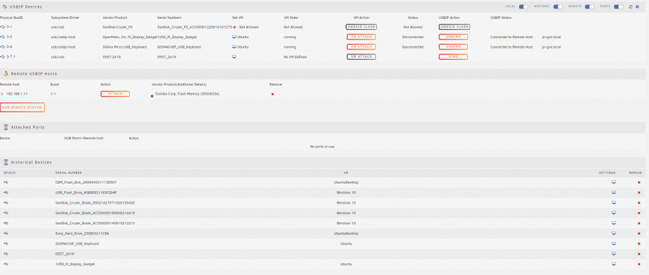The image size is (649, 275).
Task: Expand details for Toshiba Corp. Flash Memory
Action: [152, 96]
